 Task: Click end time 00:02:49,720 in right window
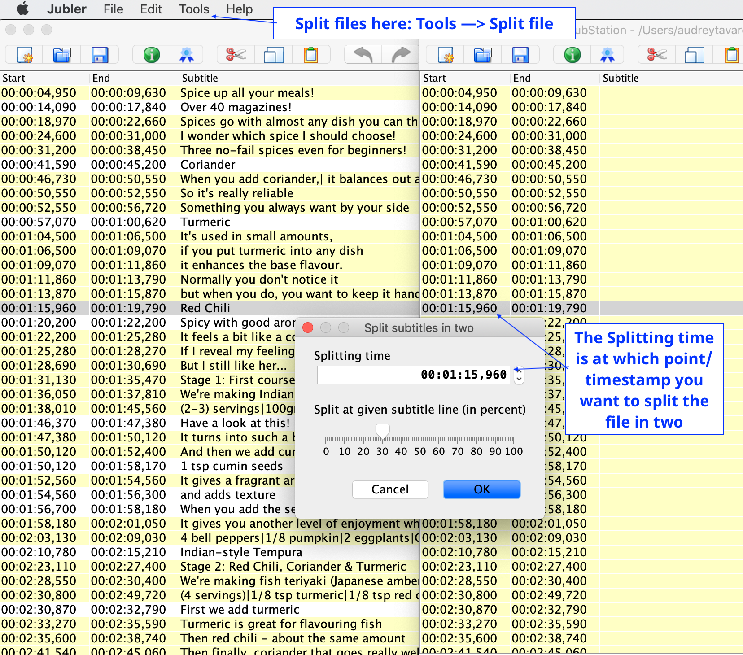point(549,595)
